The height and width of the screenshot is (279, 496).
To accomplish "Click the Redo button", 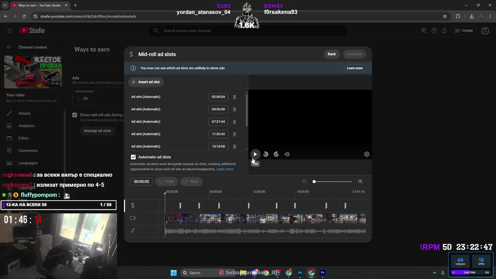I will [191, 181].
